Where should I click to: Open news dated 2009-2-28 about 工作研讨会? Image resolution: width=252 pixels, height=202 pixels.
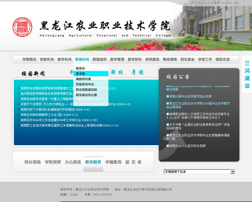(59, 120)
